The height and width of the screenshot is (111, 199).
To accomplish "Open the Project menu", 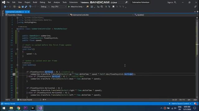I will pos(27,2).
